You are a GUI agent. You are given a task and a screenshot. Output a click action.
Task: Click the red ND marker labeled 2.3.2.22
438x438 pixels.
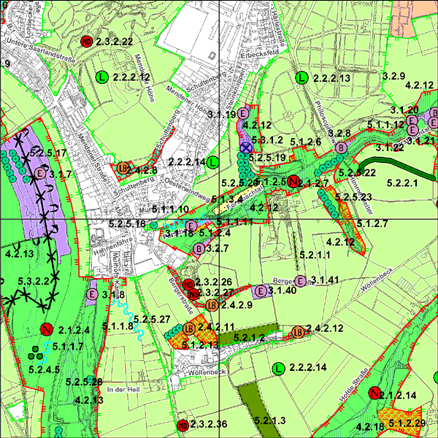[x=87, y=42]
